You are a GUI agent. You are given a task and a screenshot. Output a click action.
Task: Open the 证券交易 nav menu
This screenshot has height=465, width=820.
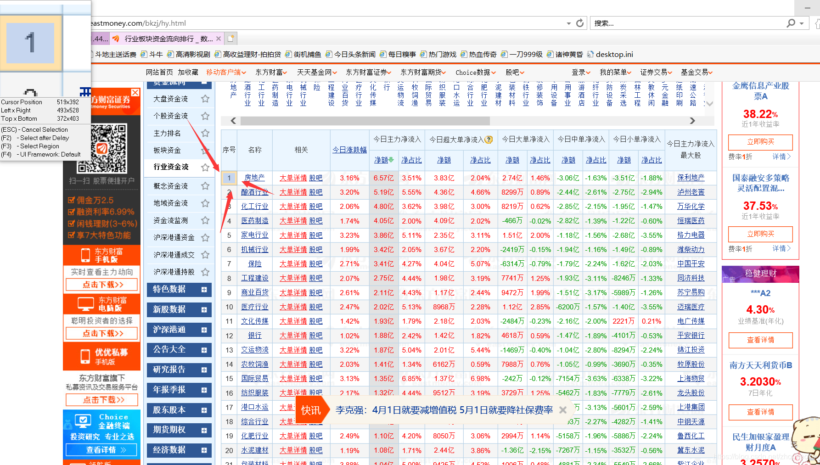(656, 72)
